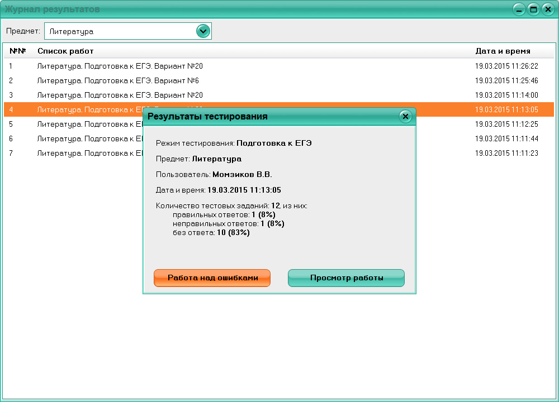
Task: Maximize the Журнал результатов window
Action: pyautogui.click(x=533, y=9)
